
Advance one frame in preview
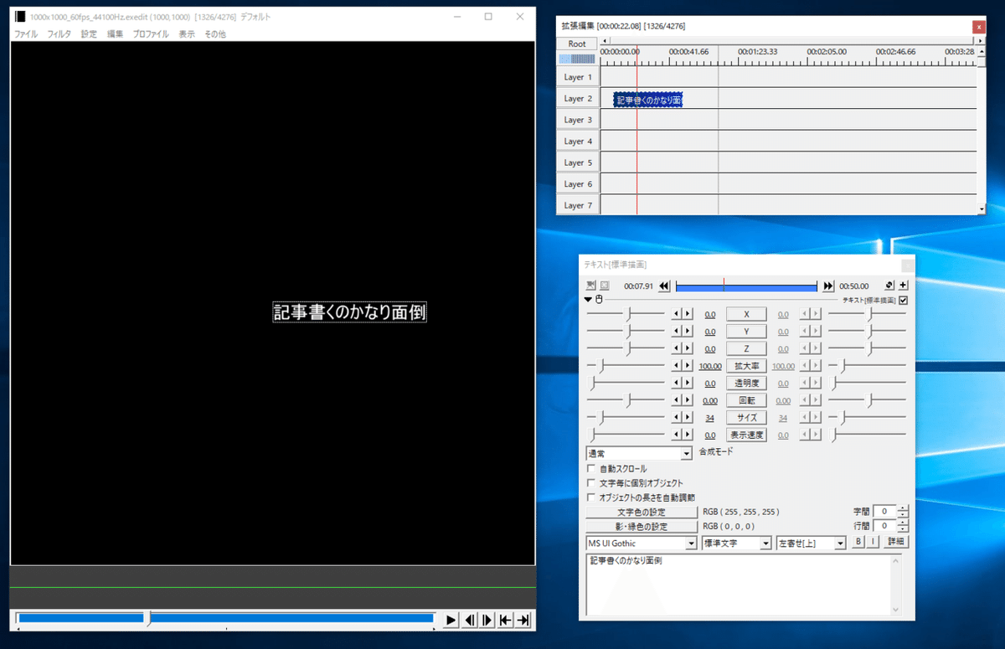487,620
